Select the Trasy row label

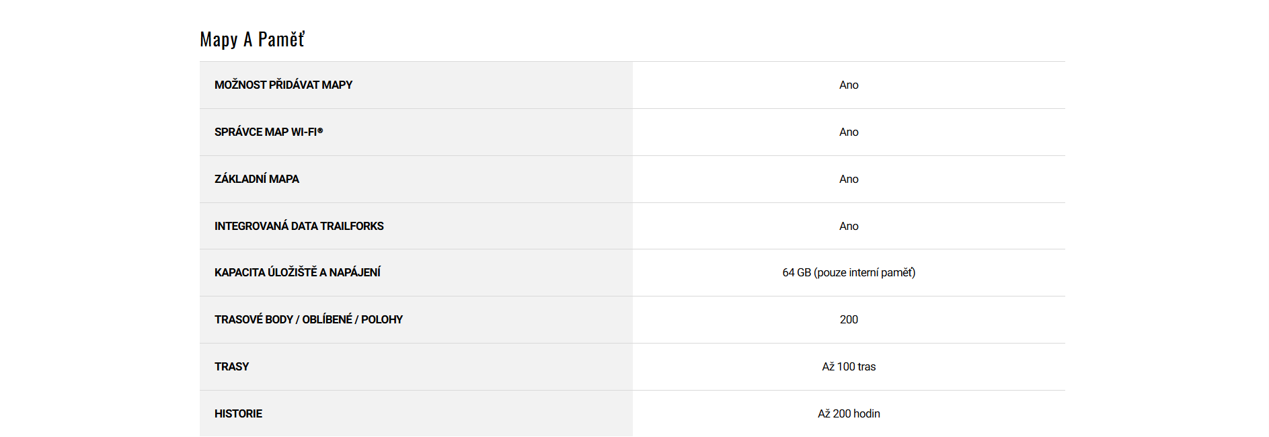[231, 367]
